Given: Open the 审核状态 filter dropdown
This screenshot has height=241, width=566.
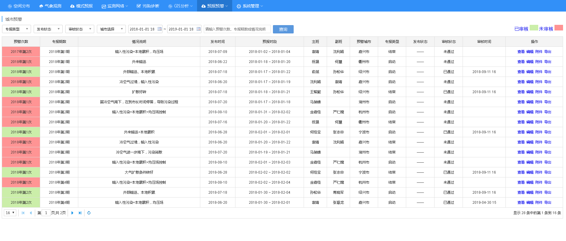Looking at the screenshot, I should [x=80, y=29].
